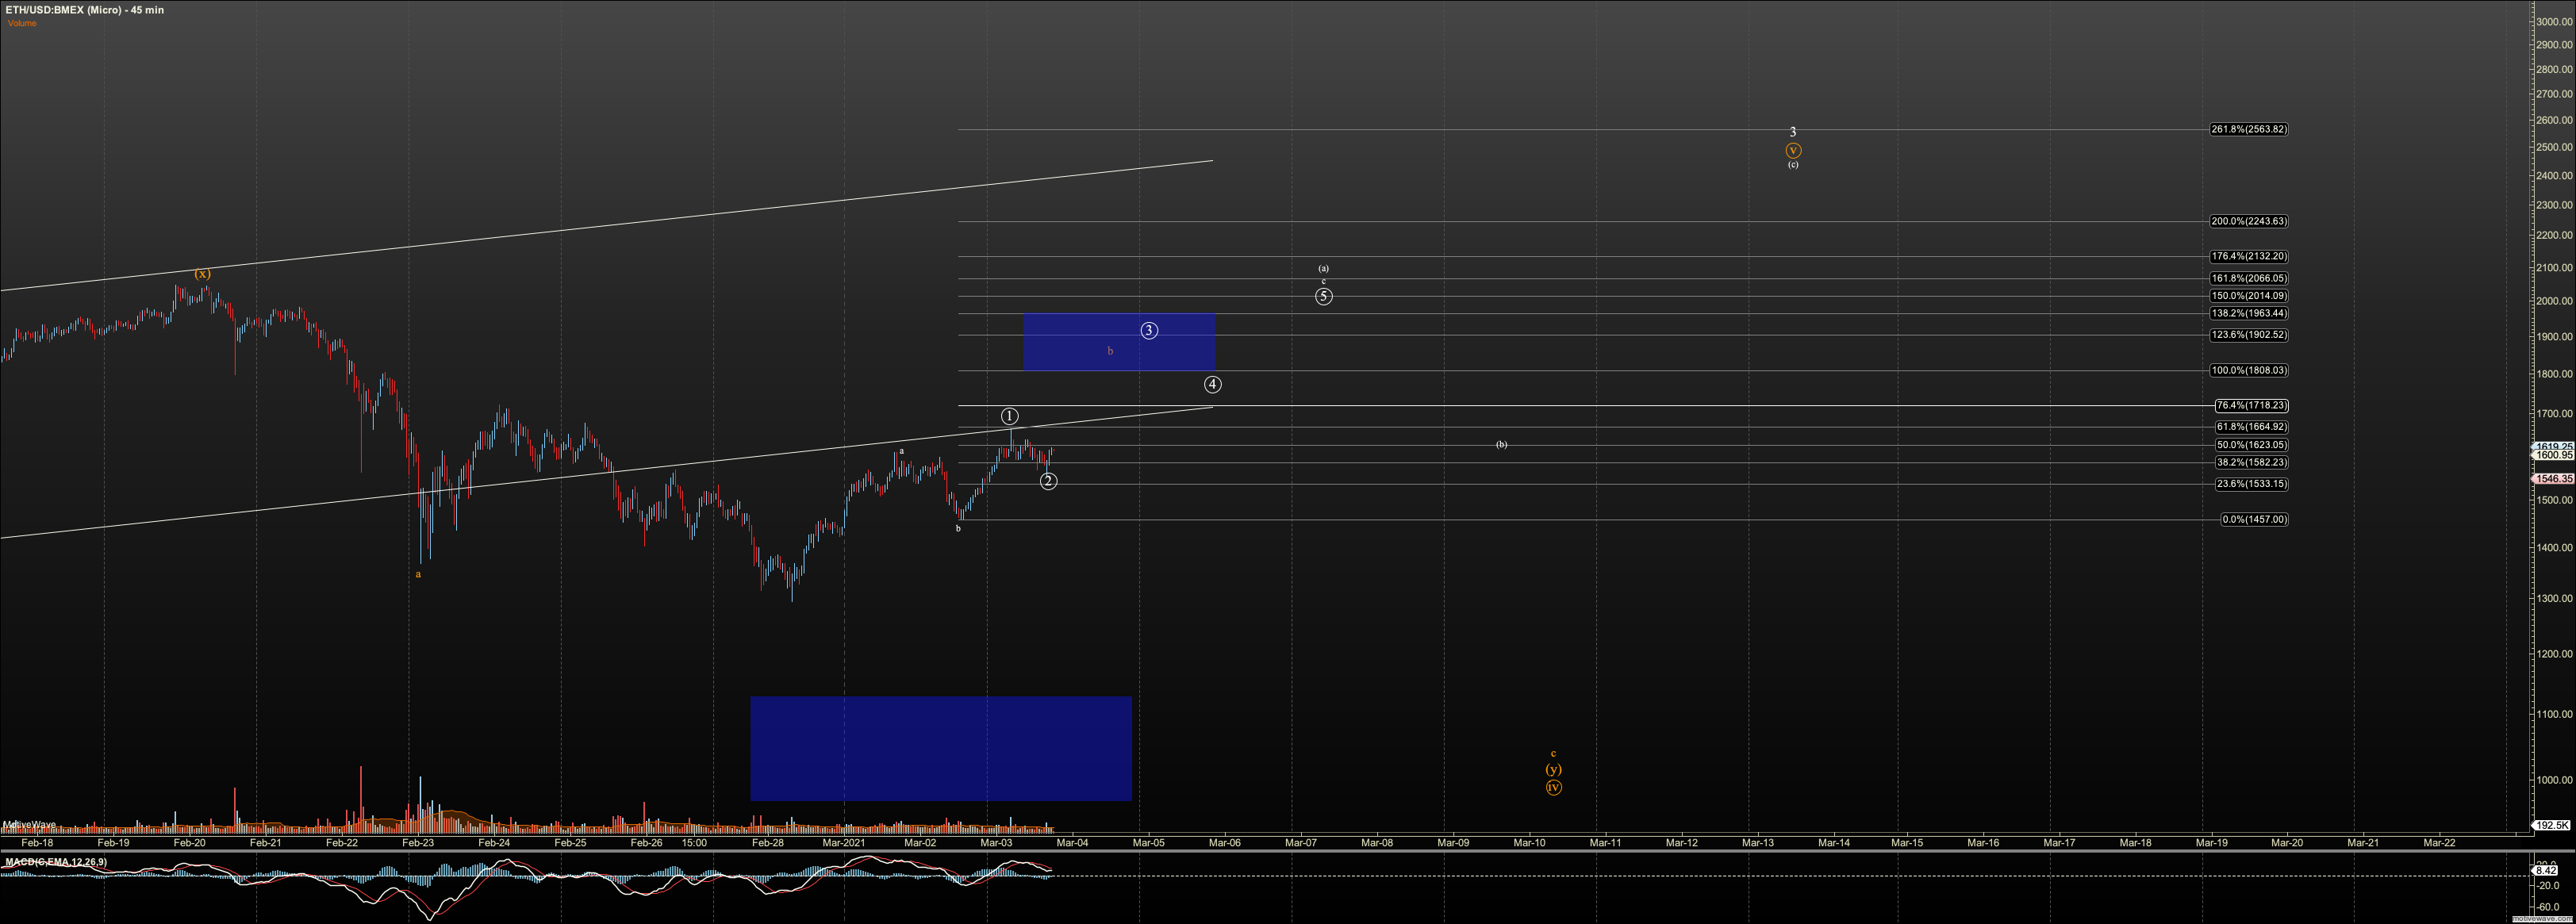Click the large lower blue target box
This screenshot has width=2576, height=924.
tap(940, 748)
